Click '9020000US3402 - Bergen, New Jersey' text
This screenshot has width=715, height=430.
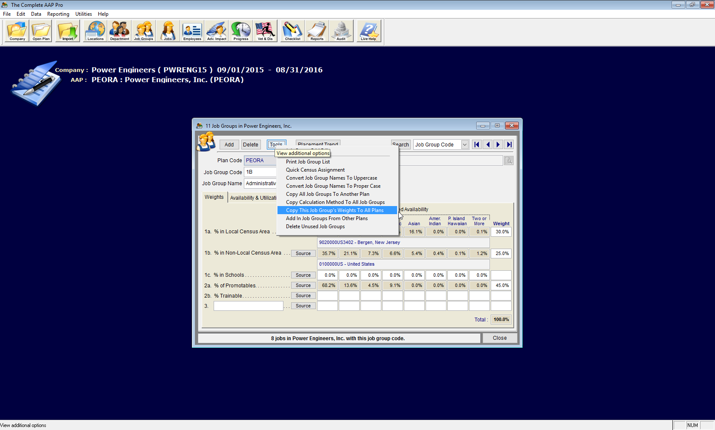(360, 242)
